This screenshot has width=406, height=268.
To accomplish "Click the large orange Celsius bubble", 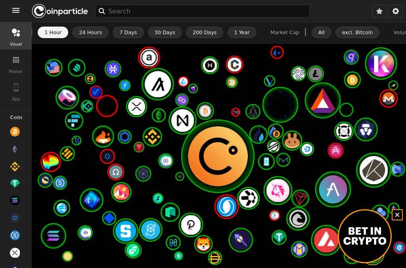I will point(218,156).
